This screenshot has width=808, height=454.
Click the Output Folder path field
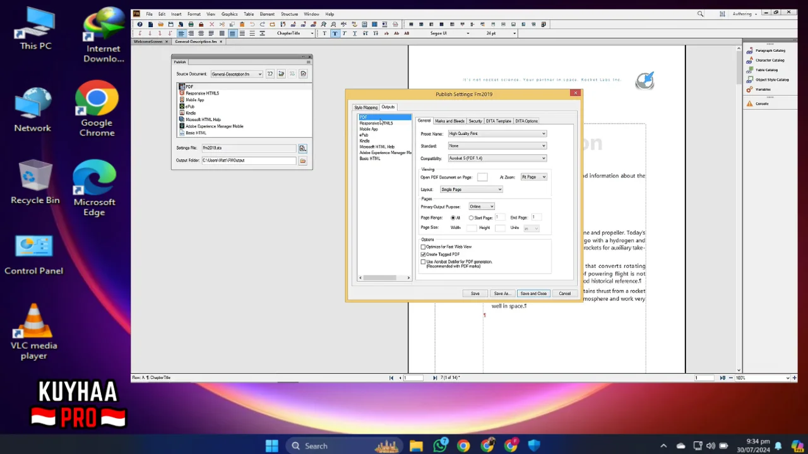pyautogui.click(x=249, y=161)
